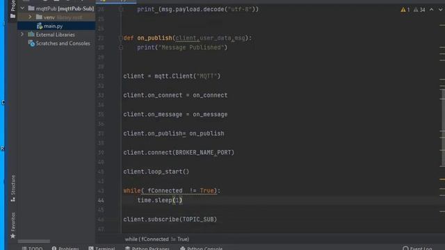
Task: Open the Favorites tool window tab
Action: point(13,226)
